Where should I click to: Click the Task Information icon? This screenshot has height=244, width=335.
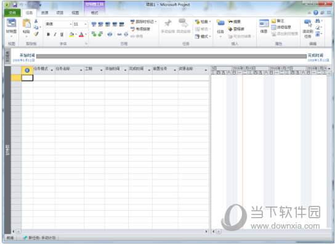264,23
